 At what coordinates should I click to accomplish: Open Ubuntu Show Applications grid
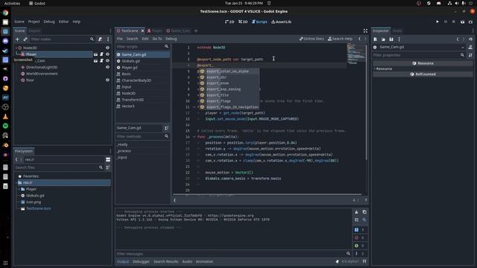tap(5, 263)
